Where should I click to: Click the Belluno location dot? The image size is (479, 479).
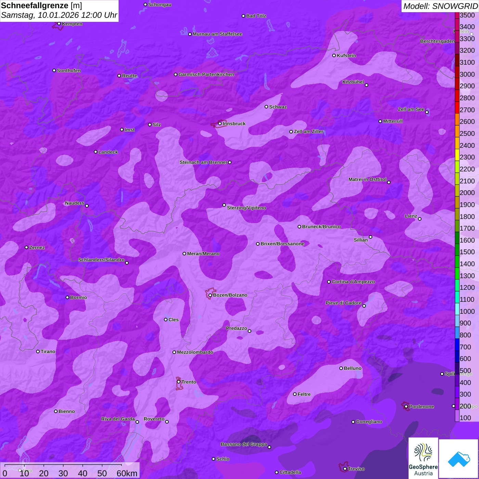341,368
